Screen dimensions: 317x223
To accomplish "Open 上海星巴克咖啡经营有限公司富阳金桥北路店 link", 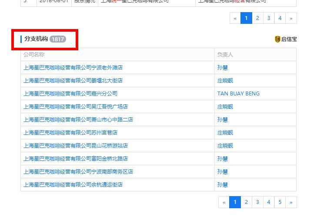I will pos(76,159).
